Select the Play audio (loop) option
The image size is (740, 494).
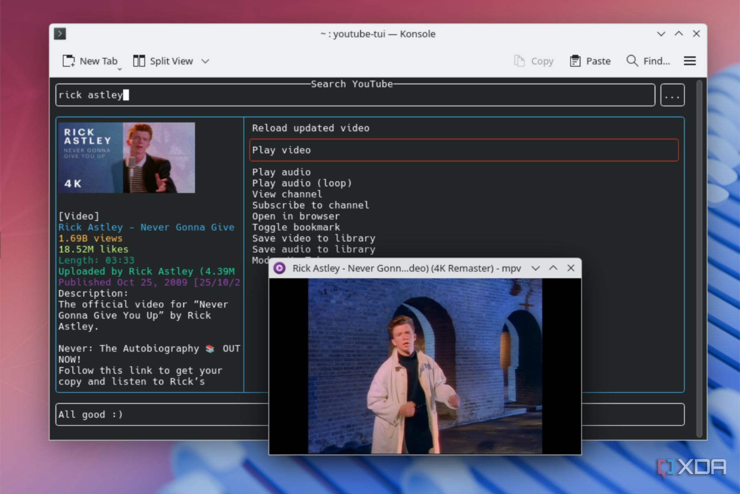pos(302,183)
